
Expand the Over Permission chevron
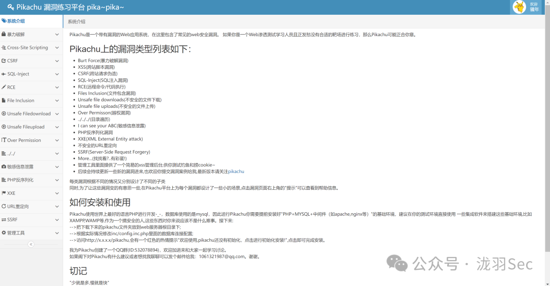(57, 140)
